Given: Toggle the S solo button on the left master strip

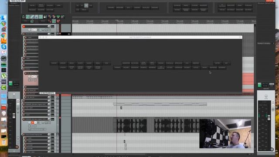Looking at the screenshot, I should tap(18, 104).
